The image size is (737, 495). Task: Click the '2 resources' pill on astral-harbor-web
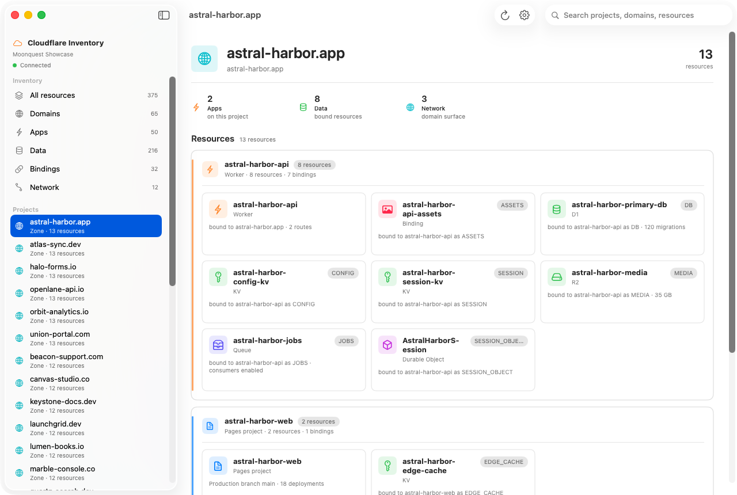[318, 421]
